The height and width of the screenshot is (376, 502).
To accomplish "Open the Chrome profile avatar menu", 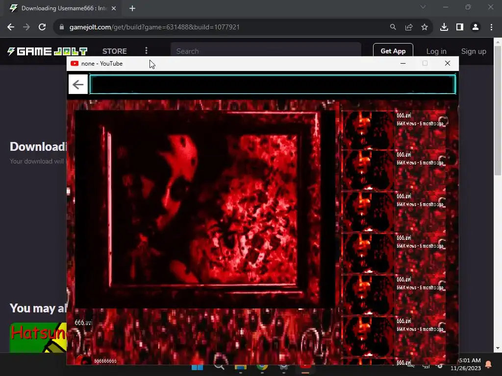I will point(476,27).
